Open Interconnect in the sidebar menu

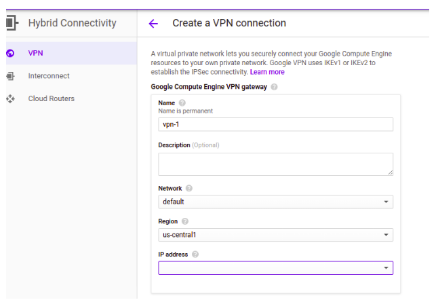click(x=71, y=76)
